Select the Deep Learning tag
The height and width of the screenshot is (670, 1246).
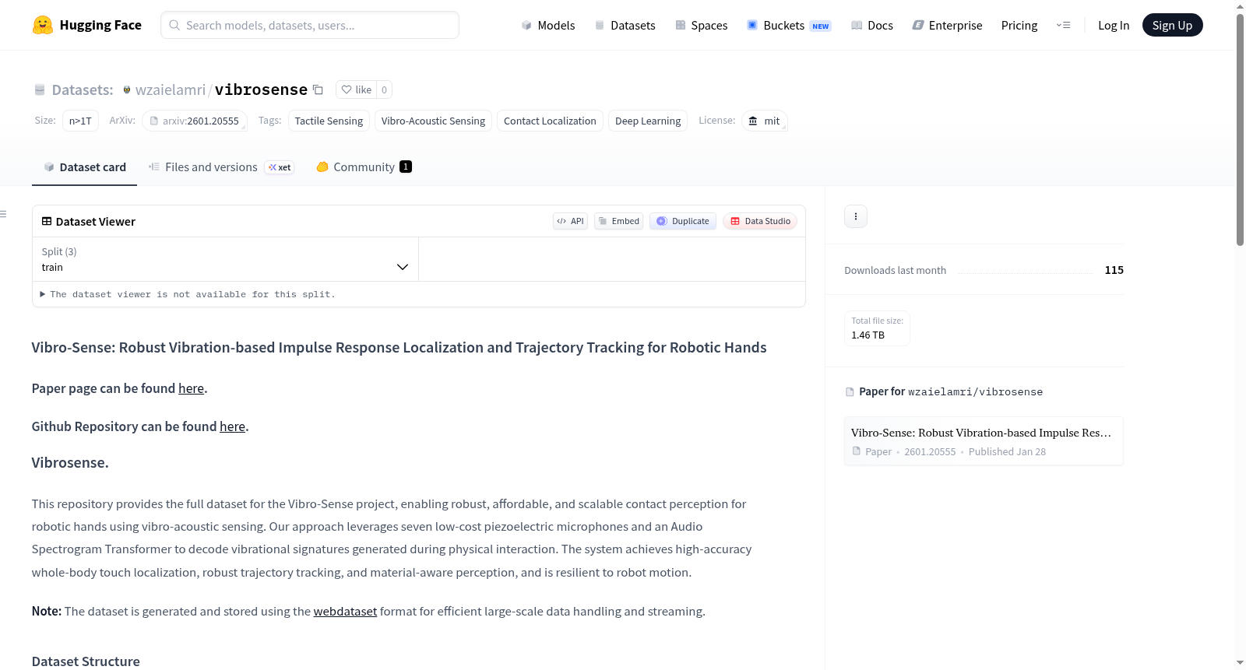[648, 121]
